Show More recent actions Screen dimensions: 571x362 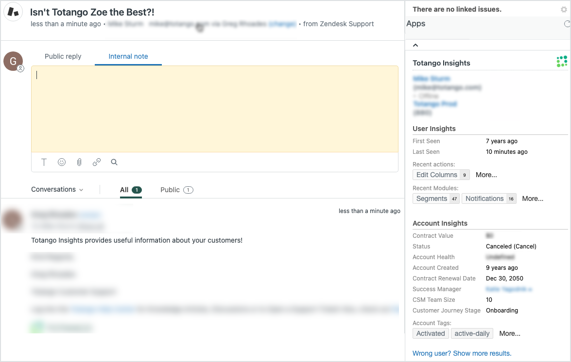tap(486, 175)
